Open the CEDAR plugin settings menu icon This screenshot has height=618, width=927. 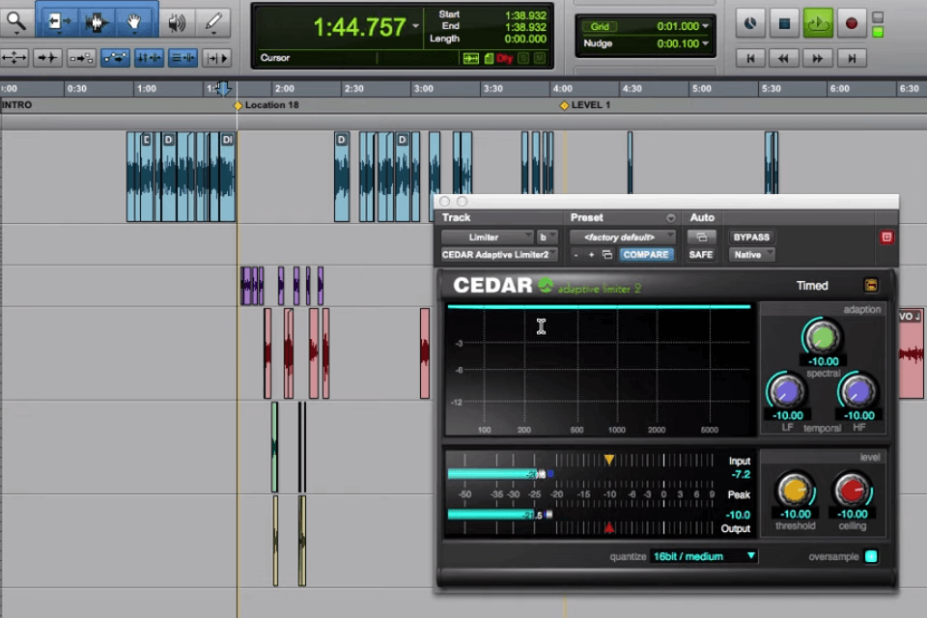click(x=870, y=285)
